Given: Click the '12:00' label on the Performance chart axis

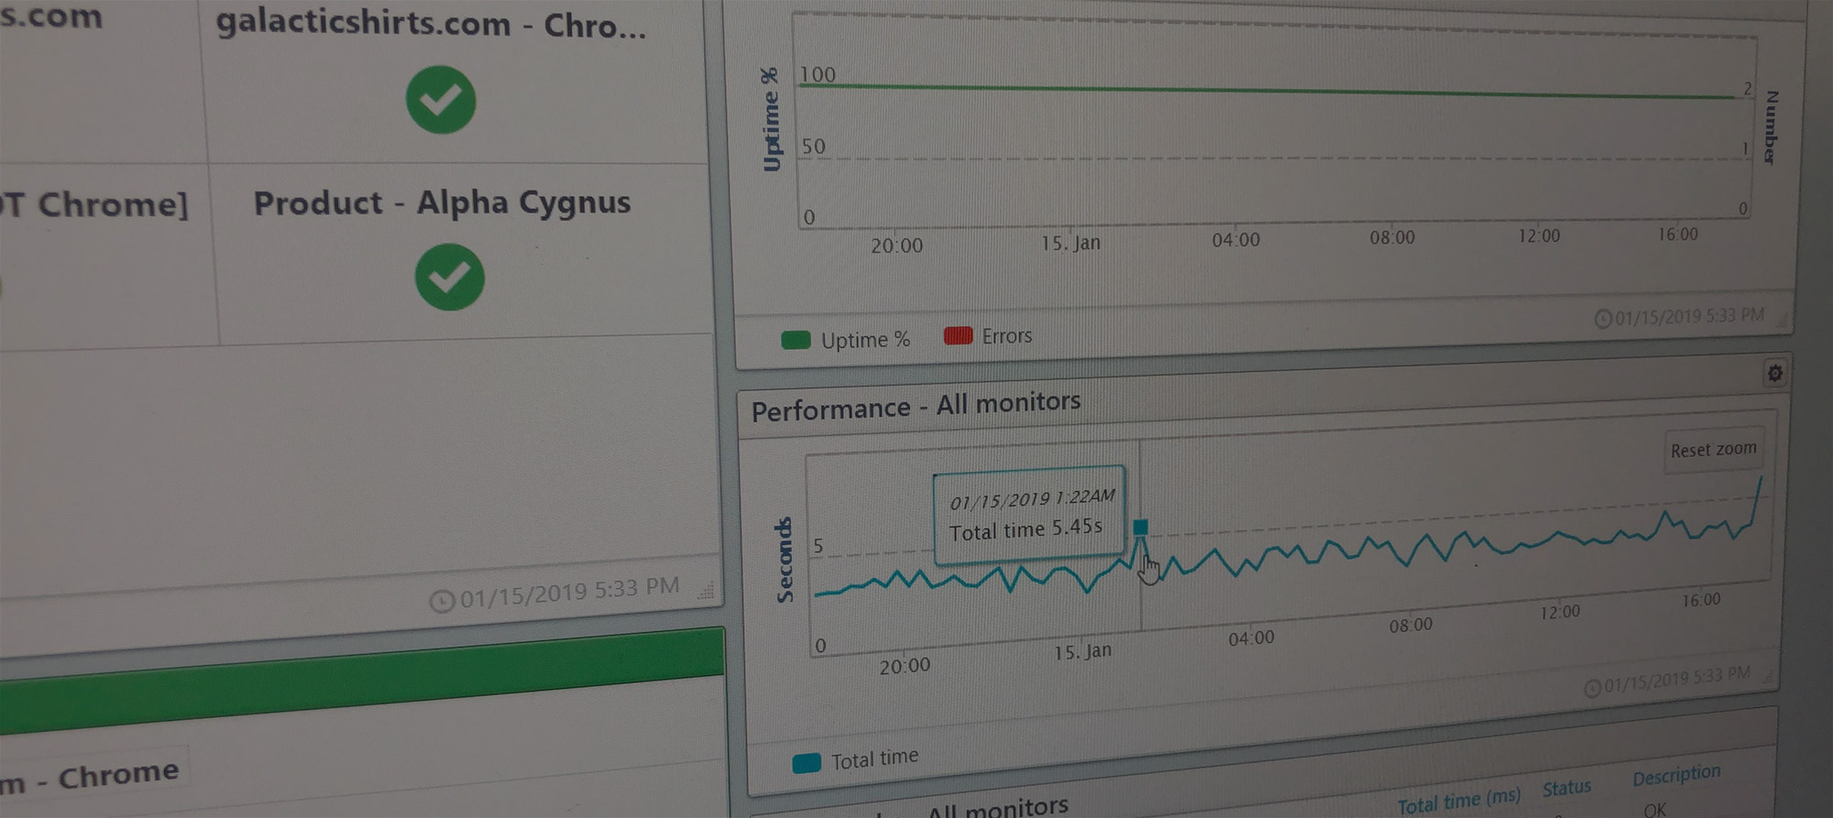Looking at the screenshot, I should coord(1560,612).
